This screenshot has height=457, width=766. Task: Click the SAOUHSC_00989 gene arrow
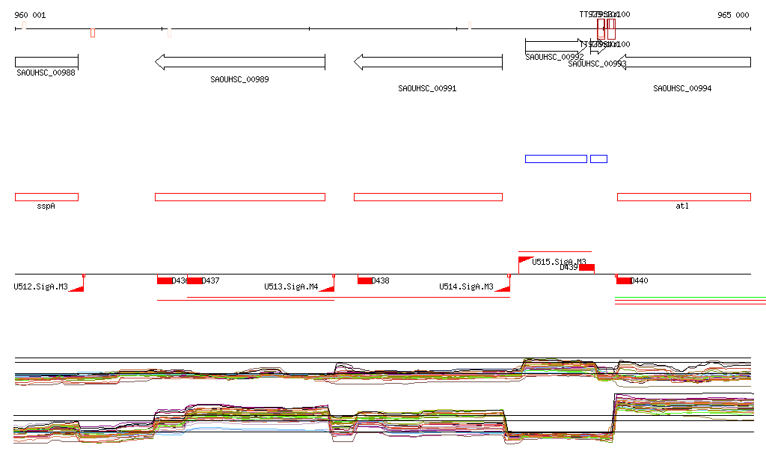pos(240,62)
